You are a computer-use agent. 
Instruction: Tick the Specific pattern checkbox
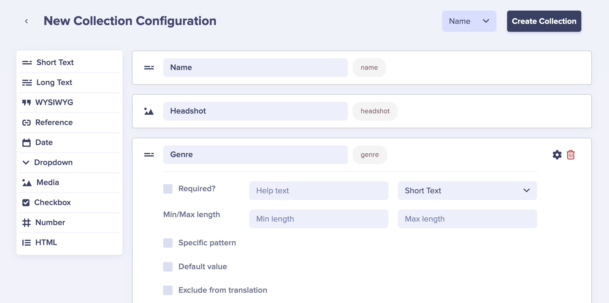pyautogui.click(x=168, y=243)
